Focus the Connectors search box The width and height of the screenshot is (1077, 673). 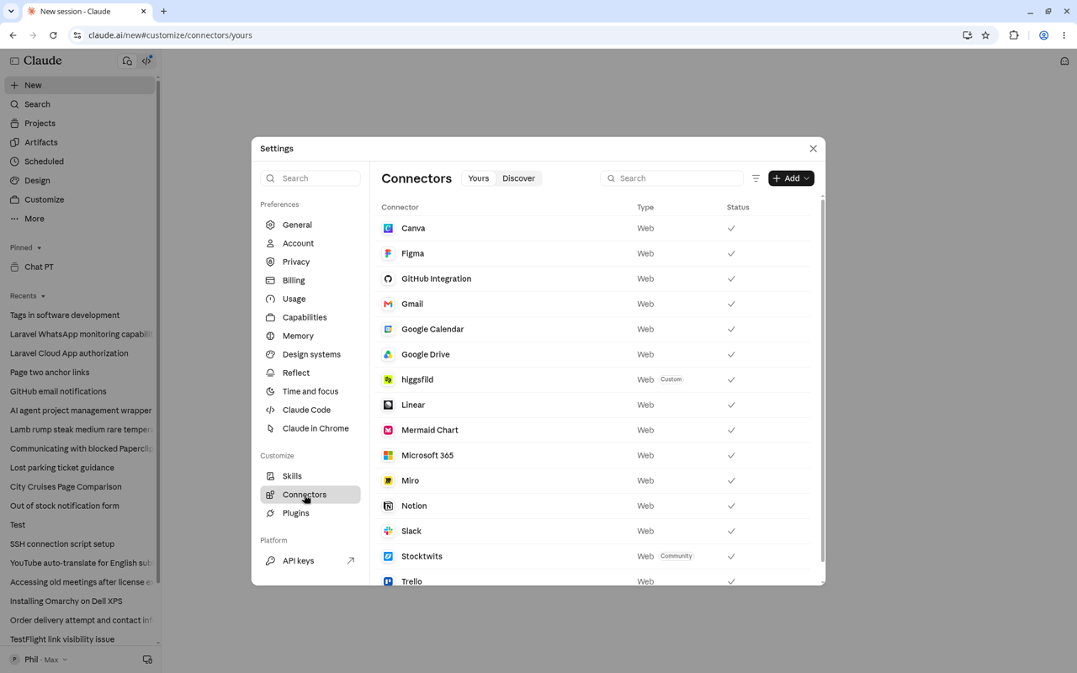(x=671, y=178)
